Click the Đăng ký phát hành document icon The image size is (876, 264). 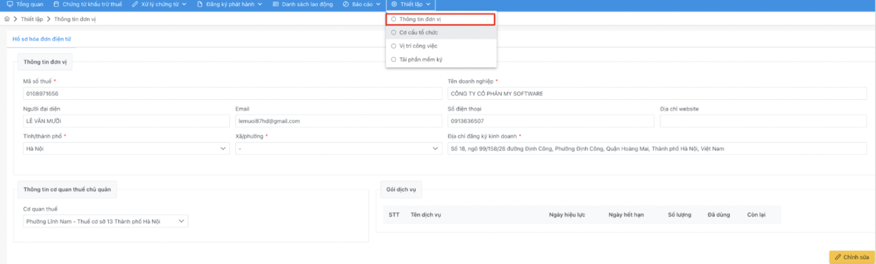click(x=199, y=4)
